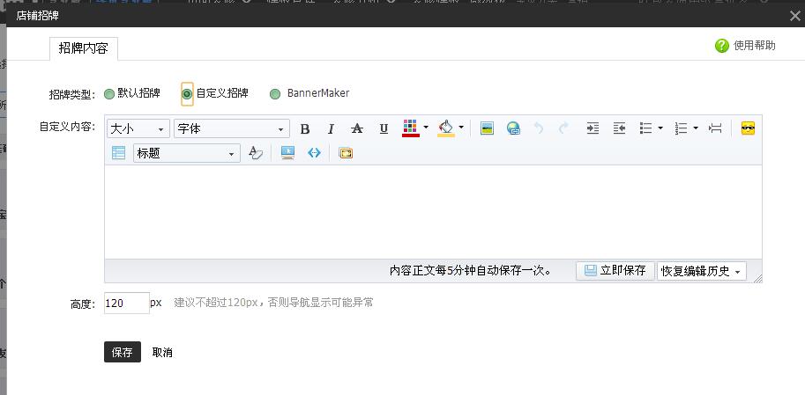Click the background fill bucket icon
The width and height of the screenshot is (805, 395).
click(x=445, y=128)
